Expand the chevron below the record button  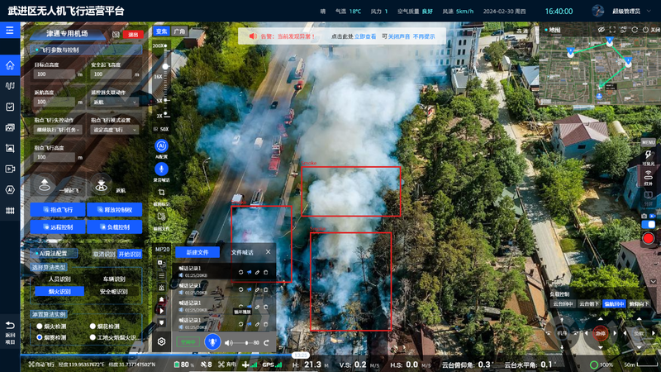tap(653, 281)
